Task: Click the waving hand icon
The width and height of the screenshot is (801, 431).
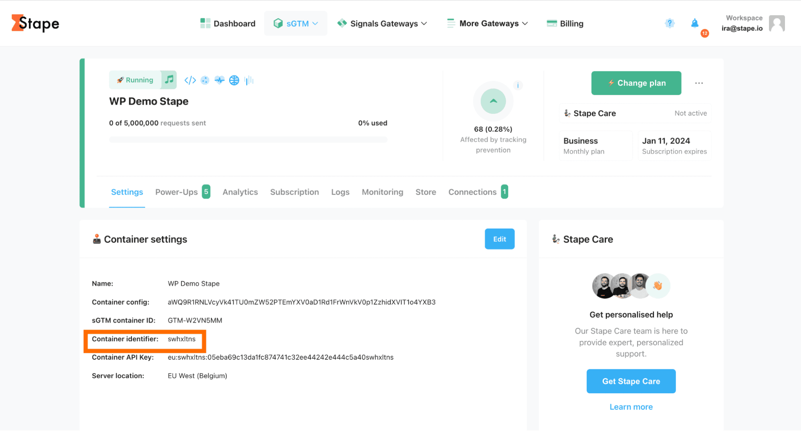Action: (658, 286)
